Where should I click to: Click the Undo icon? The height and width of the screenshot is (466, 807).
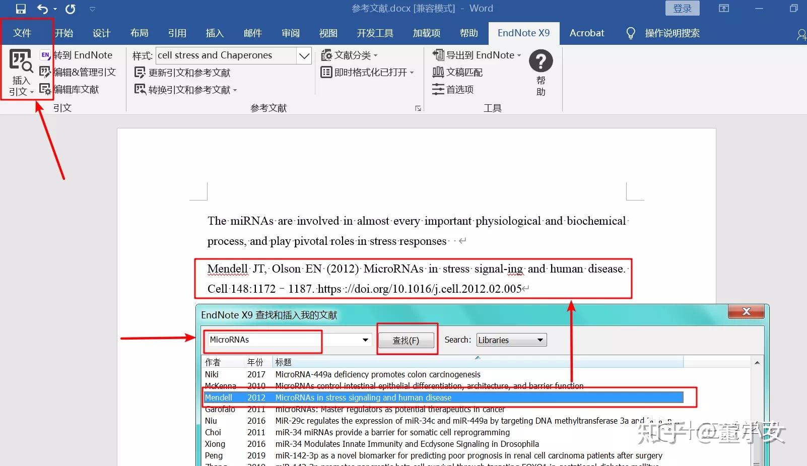coord(42,9)
